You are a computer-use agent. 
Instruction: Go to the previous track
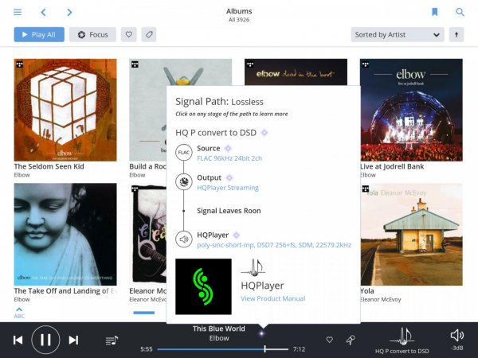coord(18,340)
